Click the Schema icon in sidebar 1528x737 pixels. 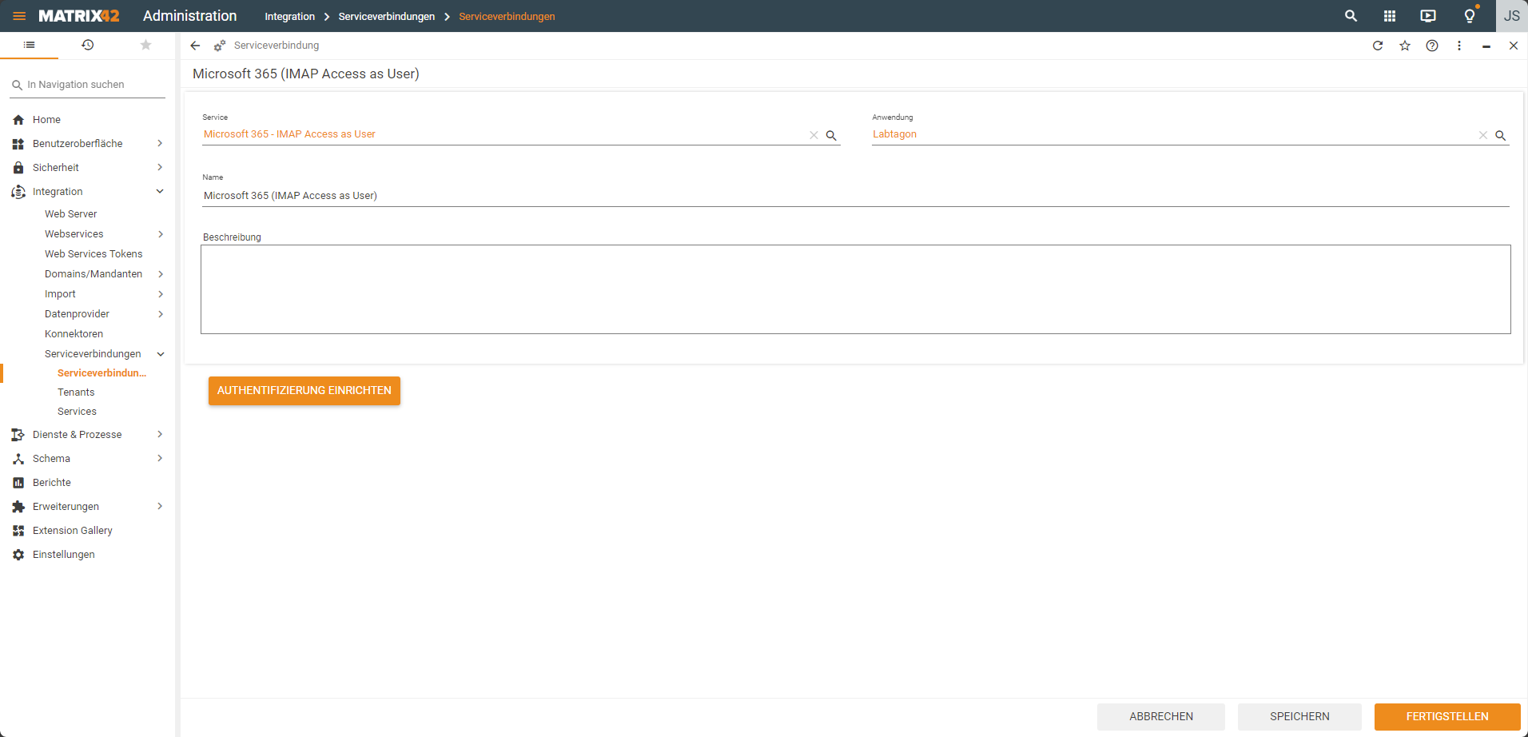click(18, 459)
